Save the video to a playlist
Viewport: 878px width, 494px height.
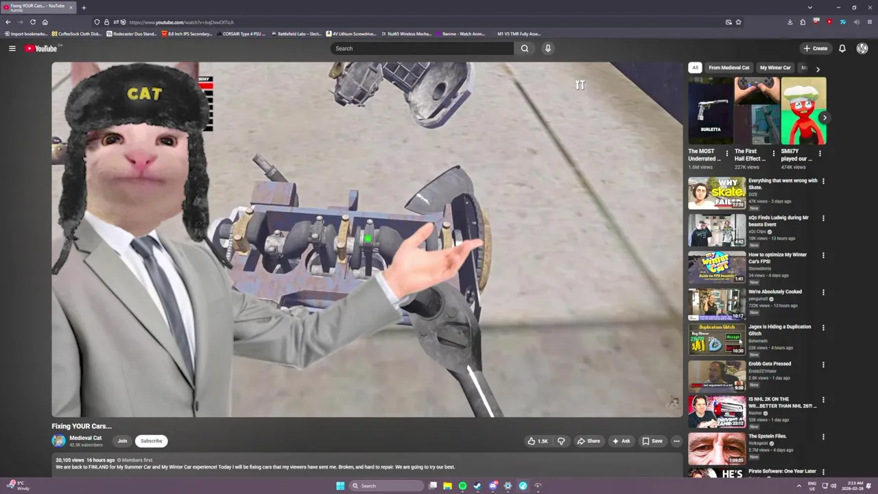[x=652, y=441]
